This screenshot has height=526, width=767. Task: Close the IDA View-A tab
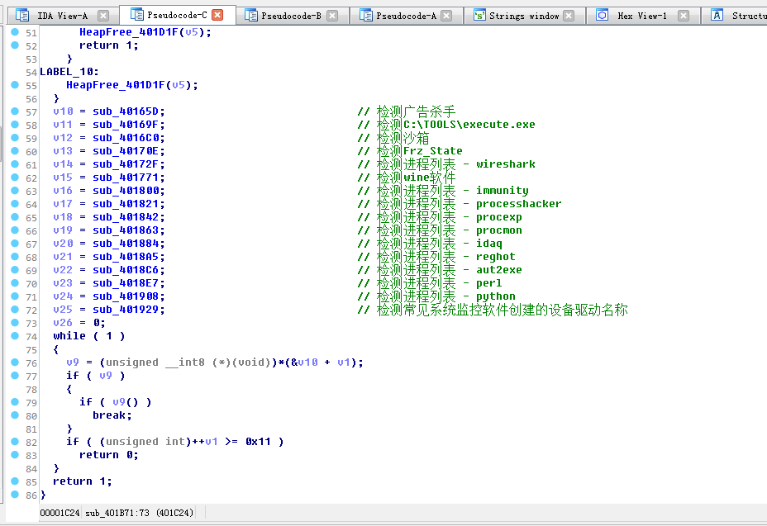pos(103,16)
